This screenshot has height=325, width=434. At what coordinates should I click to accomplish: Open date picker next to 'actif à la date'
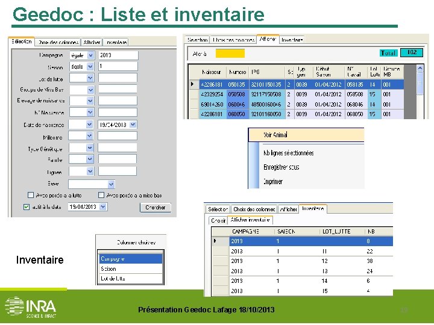point(103,206)
